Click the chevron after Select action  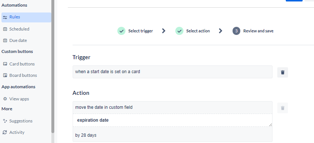click(x=220, y=31)
